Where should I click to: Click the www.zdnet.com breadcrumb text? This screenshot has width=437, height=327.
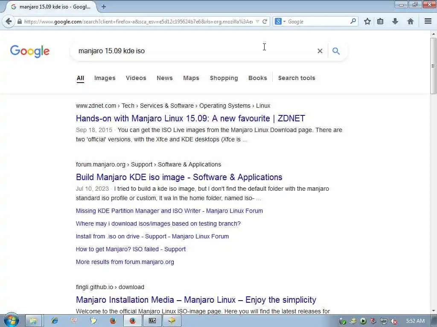click(x=96, y=106)
